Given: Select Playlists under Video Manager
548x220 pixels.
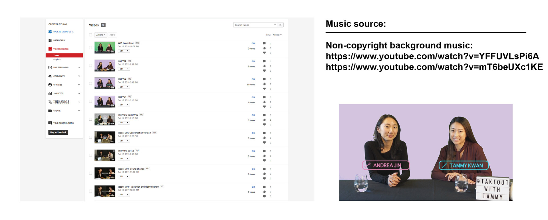Looking at the screenshot, I should click(x=57, y=59).
